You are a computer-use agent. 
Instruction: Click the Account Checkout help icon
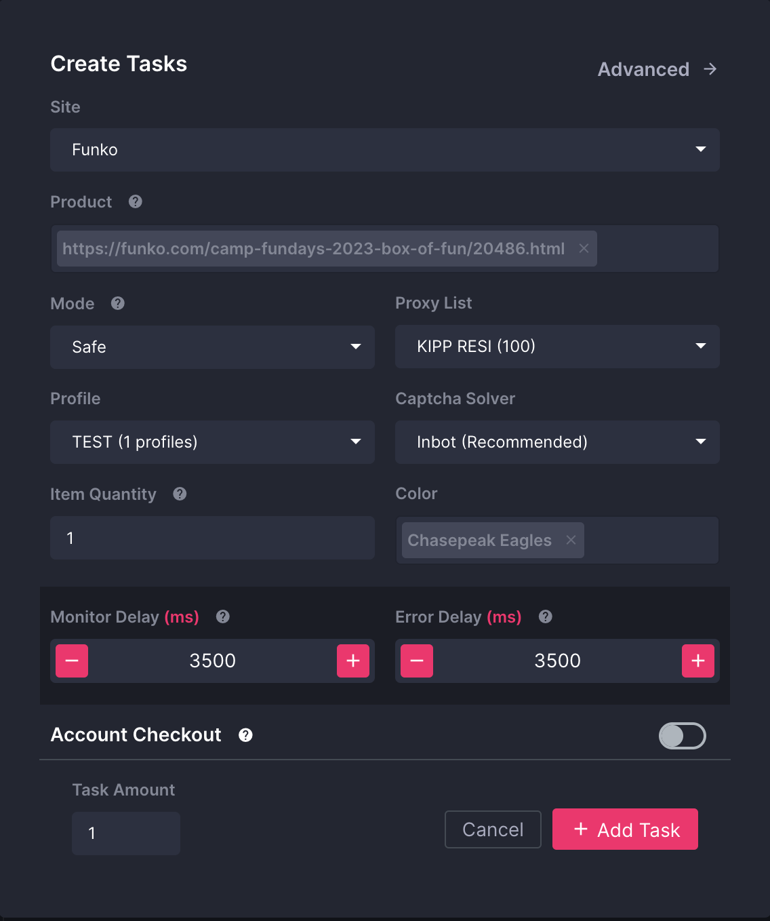point(246,735)
